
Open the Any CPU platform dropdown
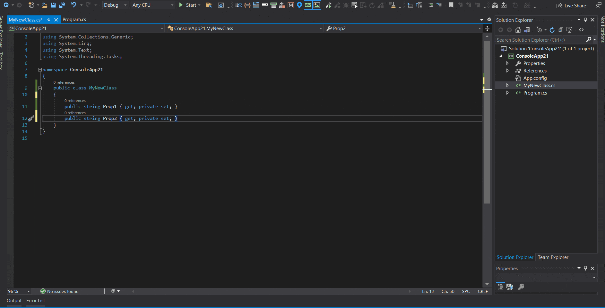(x=153, y=5)
